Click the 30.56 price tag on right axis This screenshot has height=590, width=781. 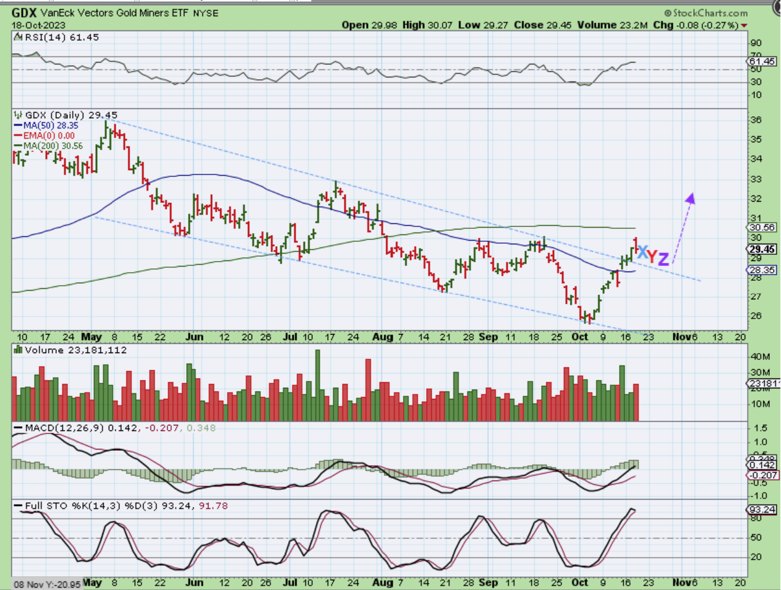(x=762, y=227)
